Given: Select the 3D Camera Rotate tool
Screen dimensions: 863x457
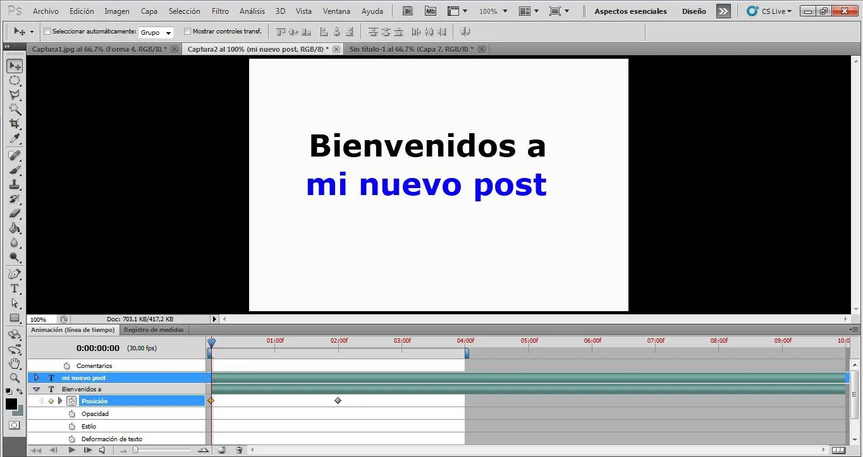Looking at the screenshot, I should 15,350.
